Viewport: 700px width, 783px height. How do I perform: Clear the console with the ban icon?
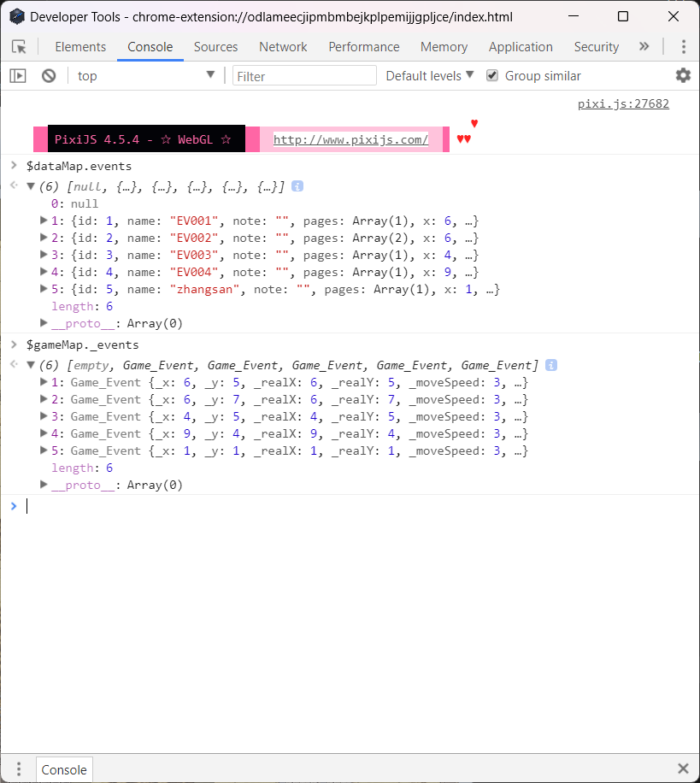(49, 76)
